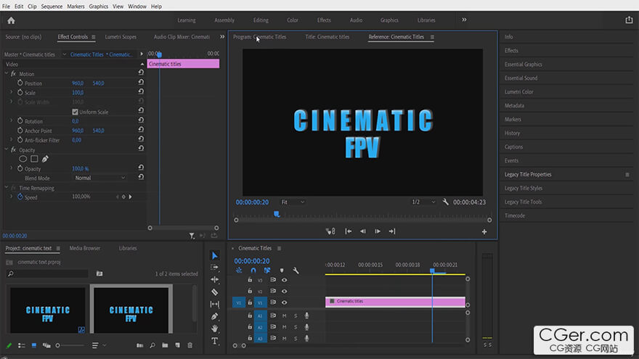
Task: Open Find search icon in project footer
Action: (152, 345)
